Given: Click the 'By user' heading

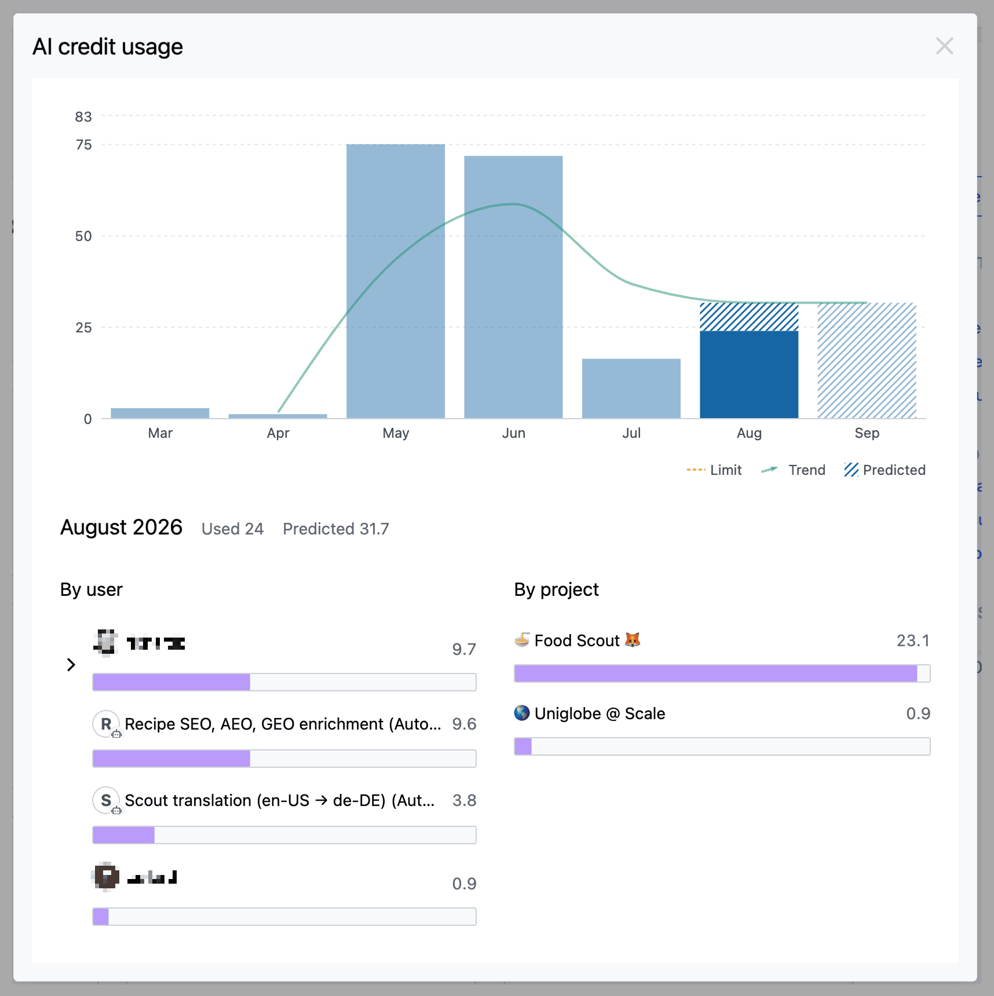Looking at the screenshot, I should pyautogui.click(x=92, y=589).
